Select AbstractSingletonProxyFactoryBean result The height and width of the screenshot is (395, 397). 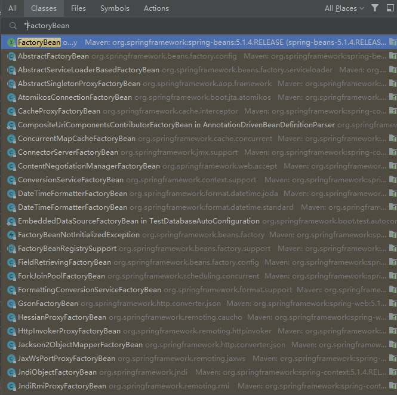coord(199,83)
